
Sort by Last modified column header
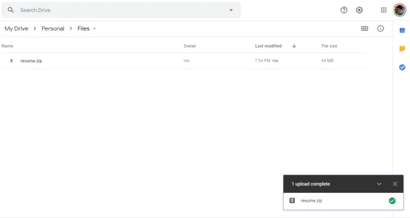[268, 46]
